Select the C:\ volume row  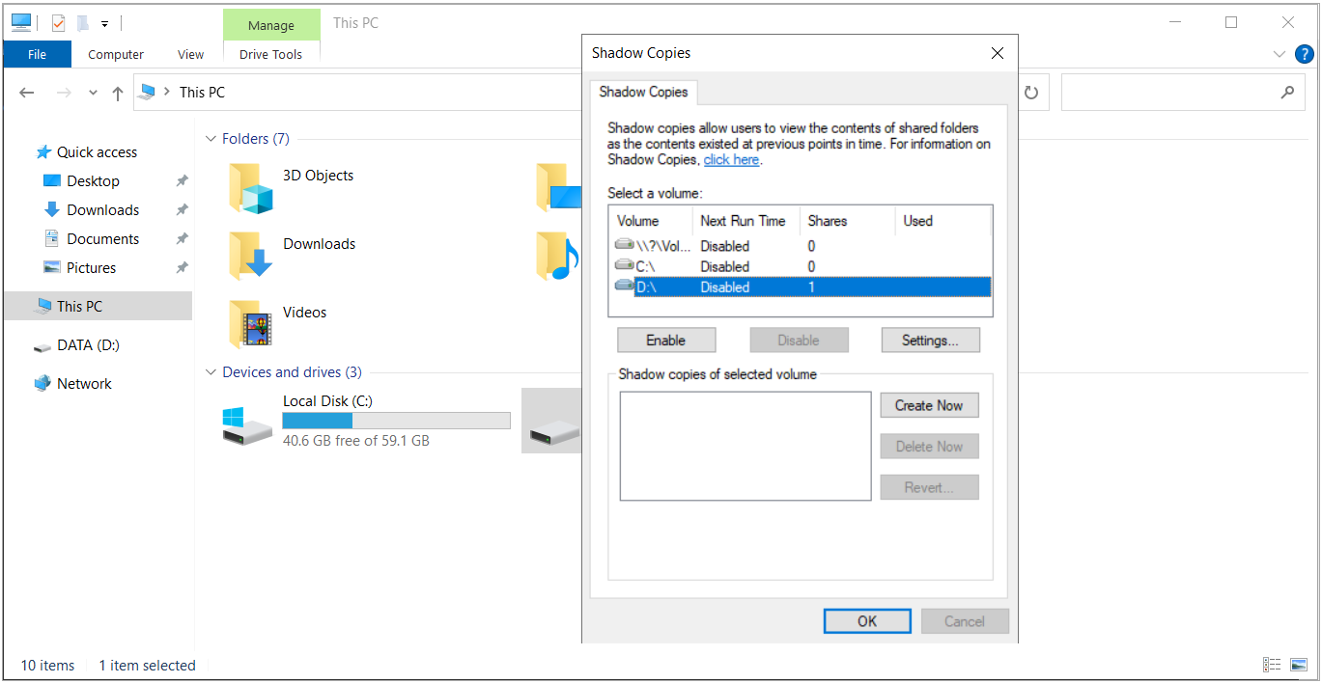pos(800,266)
